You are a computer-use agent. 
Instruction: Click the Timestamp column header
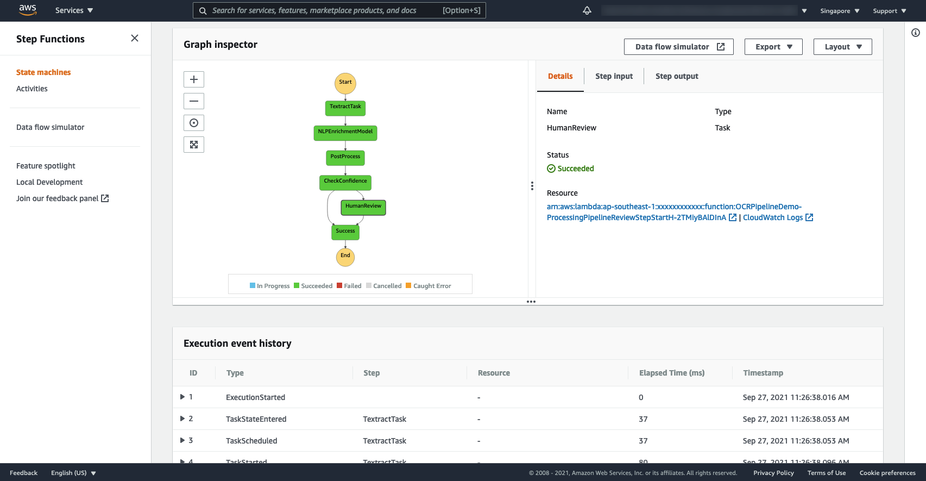pyautogui.click(x=763, y=373)
